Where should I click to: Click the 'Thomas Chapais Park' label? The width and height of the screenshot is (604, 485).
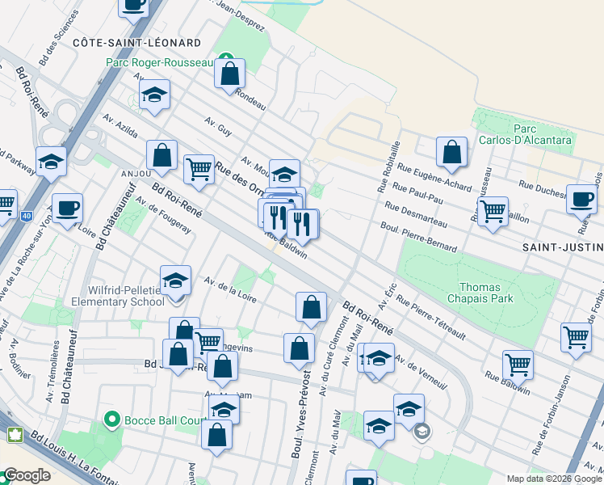(x=480, y=293)
